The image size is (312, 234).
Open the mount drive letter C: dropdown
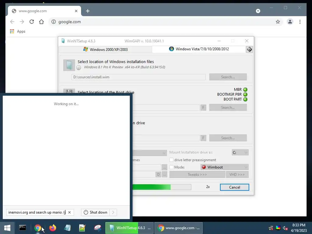coord(240,152)
